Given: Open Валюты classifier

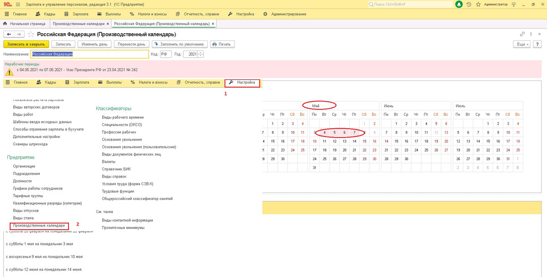Looking at the screenshot, I should [x=108, y=161].
